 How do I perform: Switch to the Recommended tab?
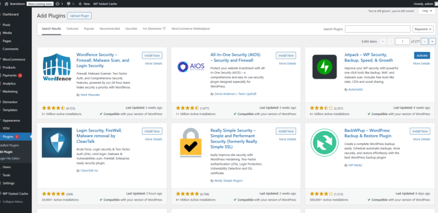110,29
